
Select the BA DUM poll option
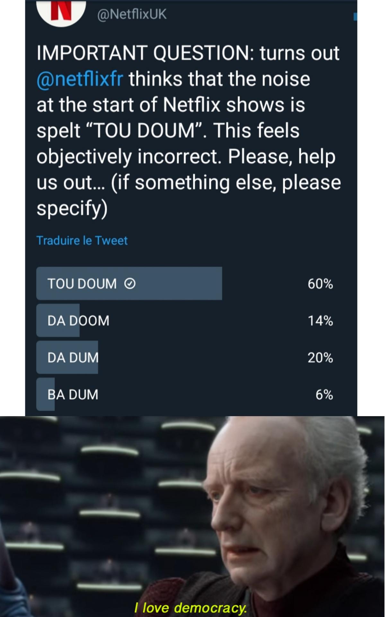(x=73, y=395)
